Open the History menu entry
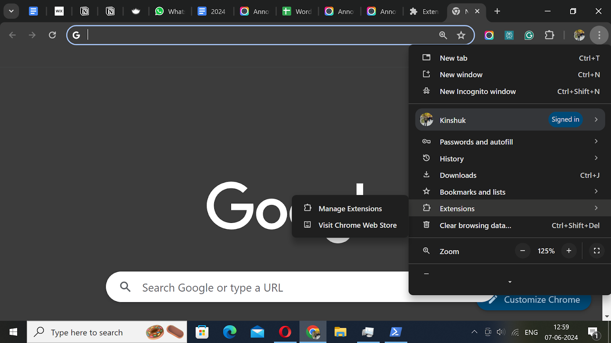 click(510, 159)
